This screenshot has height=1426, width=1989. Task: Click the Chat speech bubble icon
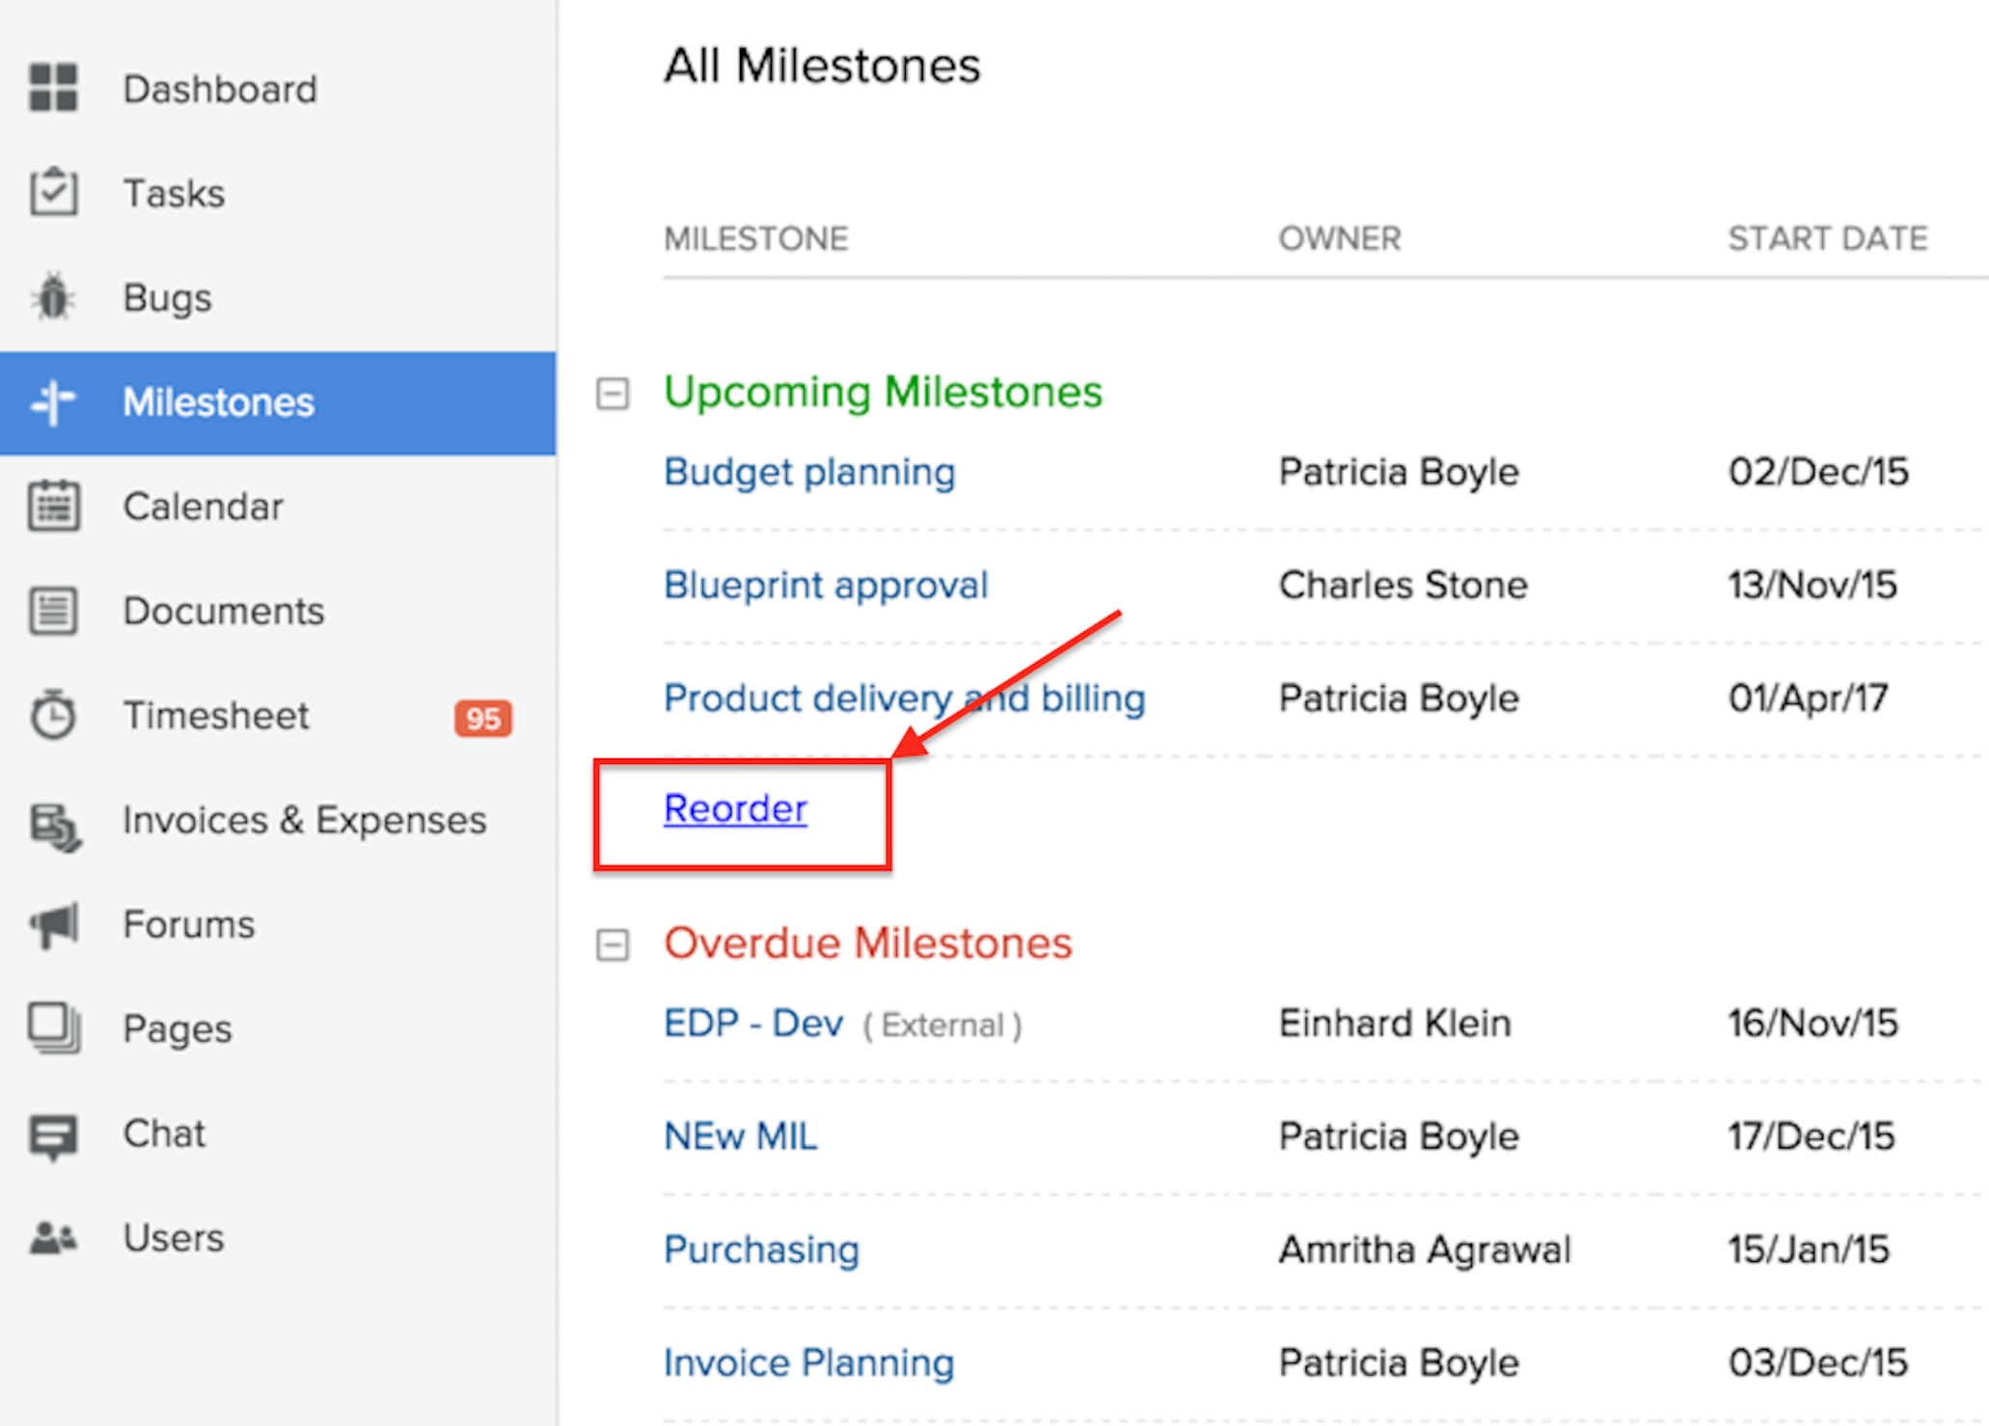coord(53,1136)
